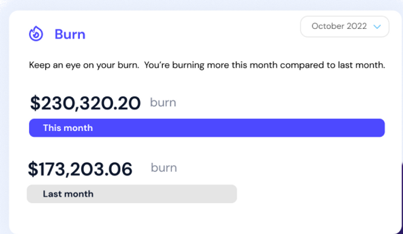The height and width of the screenshot is (234, 403).
Task: Click the burning more this month sentence
Action: 264,65
